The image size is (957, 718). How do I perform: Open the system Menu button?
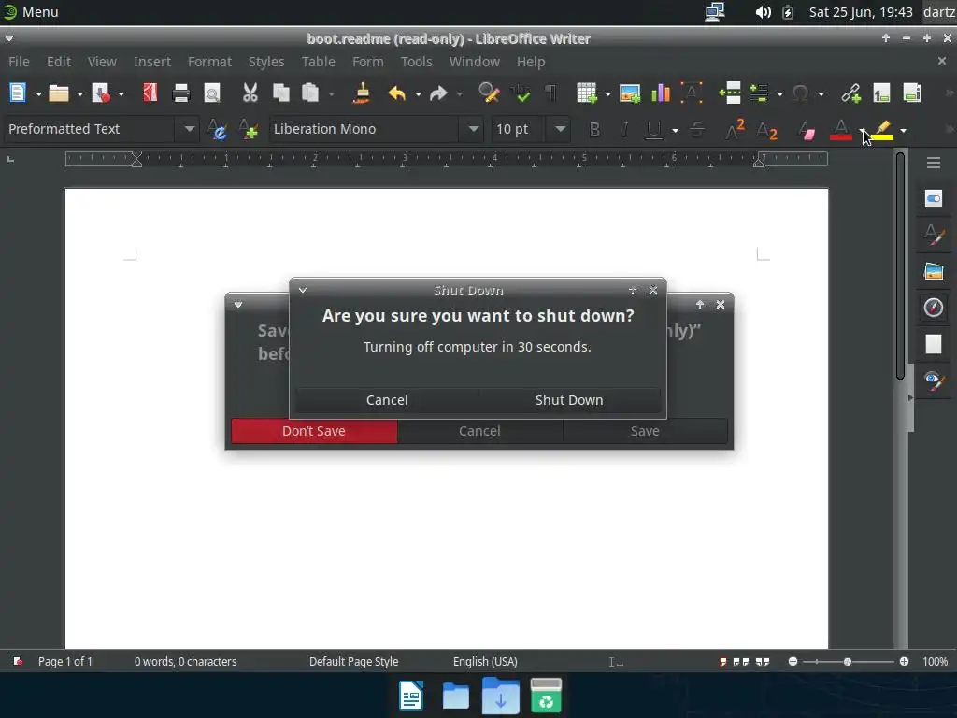click(x=31, y=11)
